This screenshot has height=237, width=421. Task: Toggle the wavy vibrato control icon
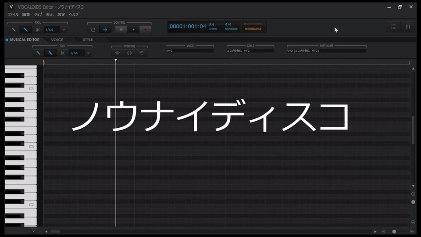click(141, 53)
